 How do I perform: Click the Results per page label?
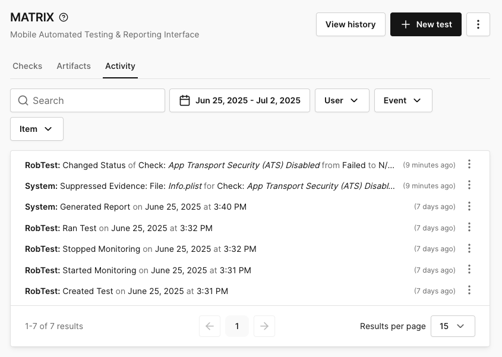tap(393, 326)
